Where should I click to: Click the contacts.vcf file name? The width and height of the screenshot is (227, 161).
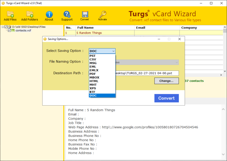(23, 30)
